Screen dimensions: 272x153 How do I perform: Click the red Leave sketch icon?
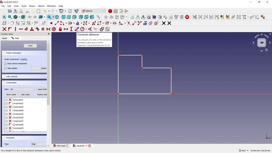(x=187, y=17)
